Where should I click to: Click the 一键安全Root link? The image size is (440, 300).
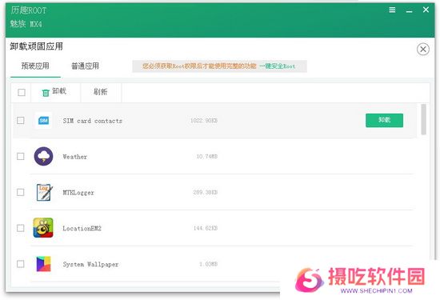tap(277, 66)
